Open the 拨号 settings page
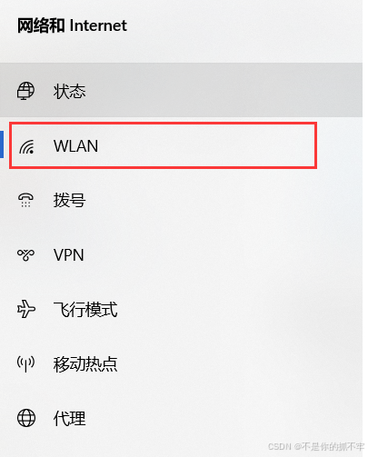368x457 pixels. 69,200
